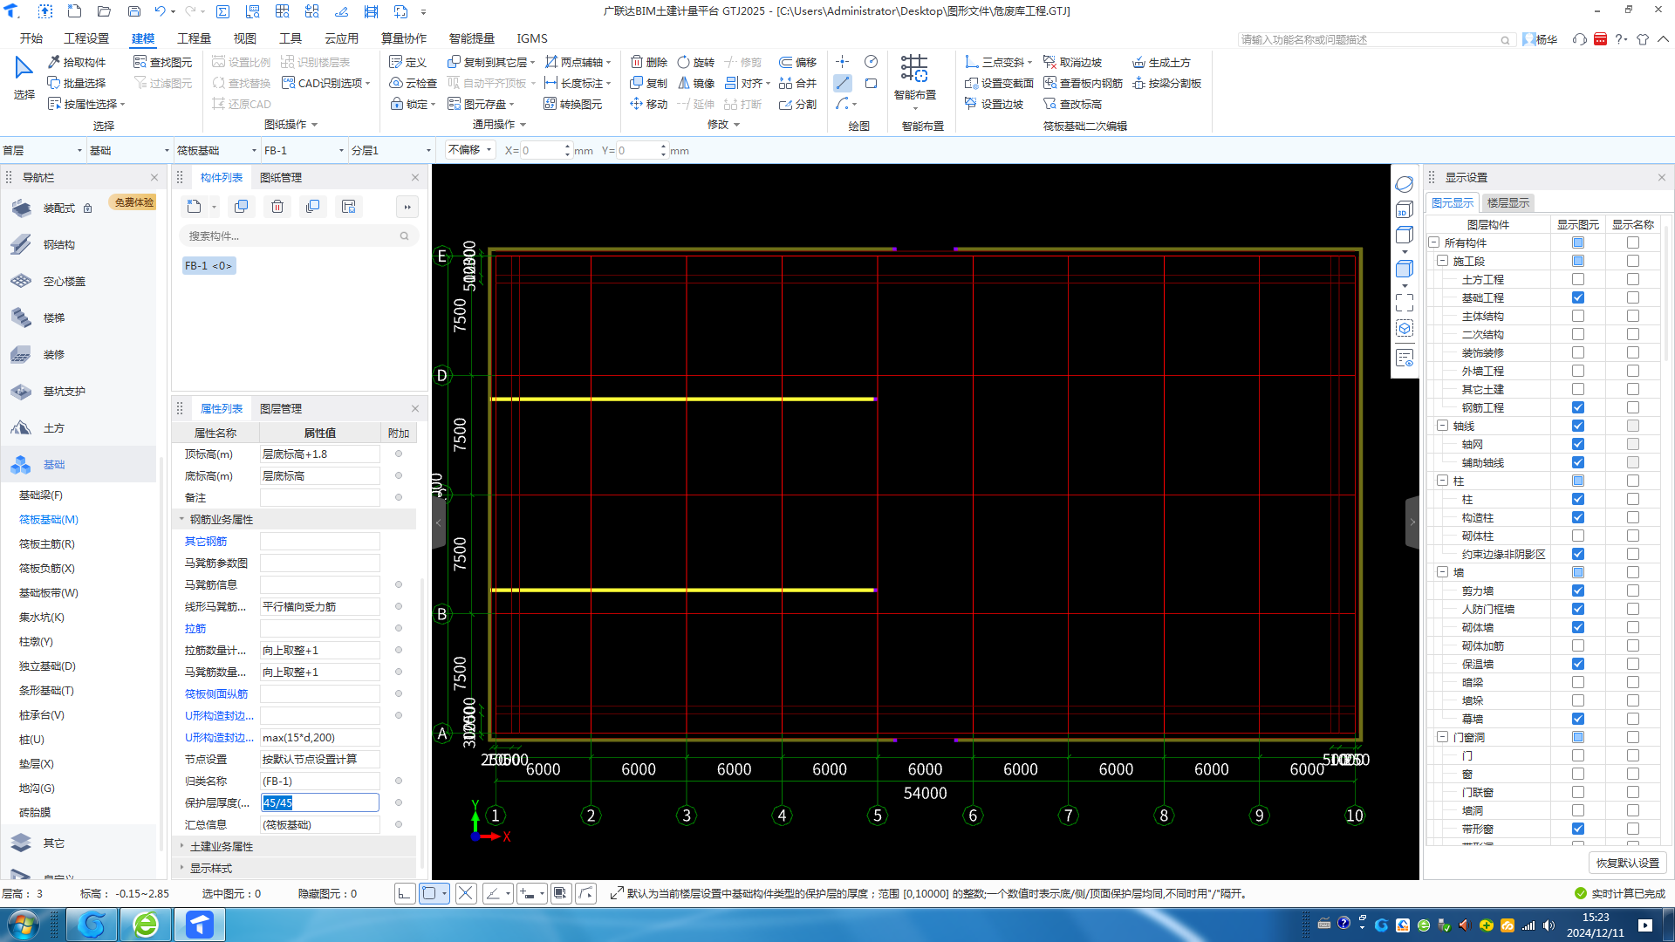Click the 批量选择 batch select tool
Image resolution: width=1675 pixels, height=942 pixels.
77,83
